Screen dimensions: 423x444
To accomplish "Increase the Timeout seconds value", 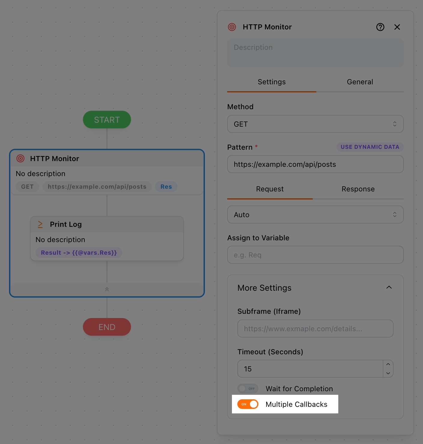I will point(388,364).
